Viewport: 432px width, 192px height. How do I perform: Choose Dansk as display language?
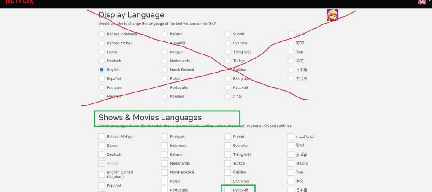(x=102, y=52)
